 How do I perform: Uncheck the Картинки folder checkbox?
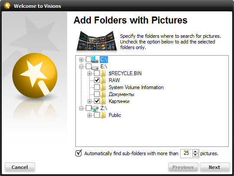(97, 101)
